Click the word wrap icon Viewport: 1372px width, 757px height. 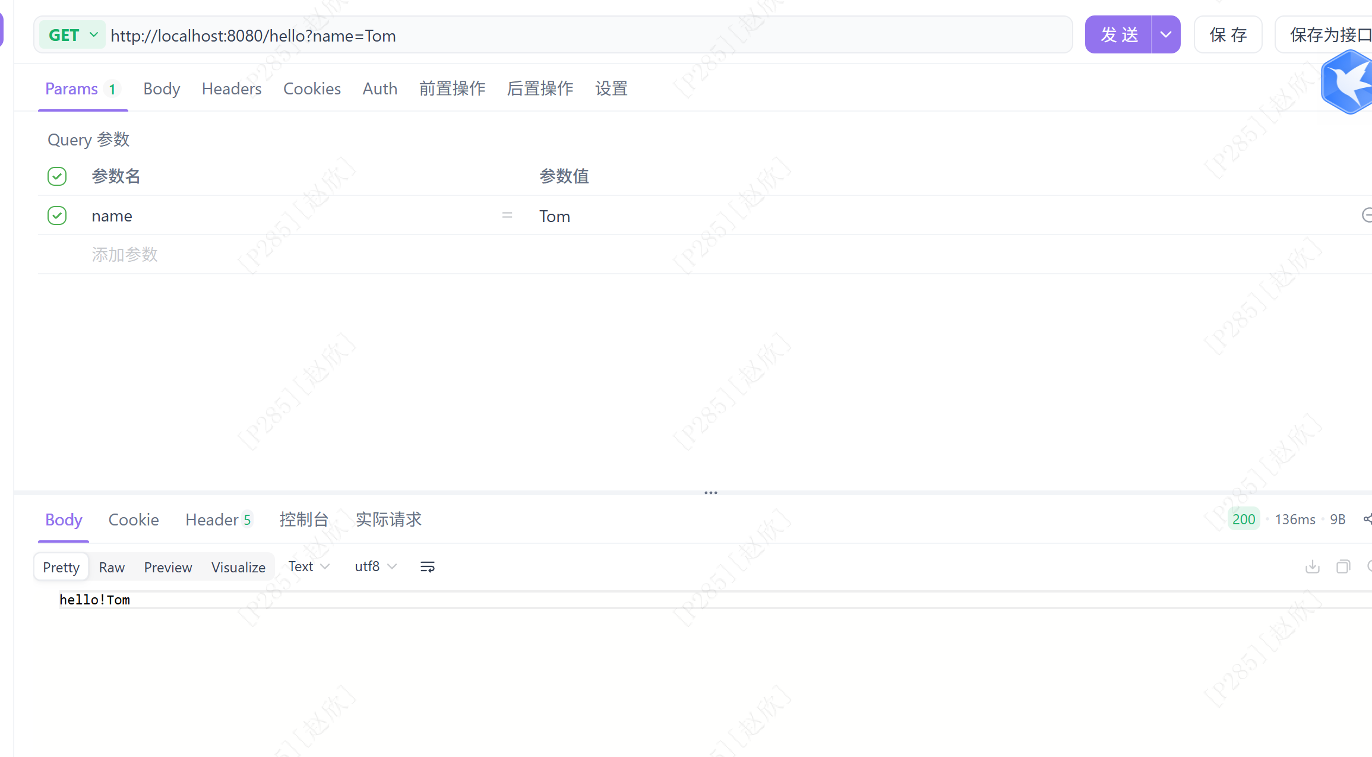click(427, 567)
